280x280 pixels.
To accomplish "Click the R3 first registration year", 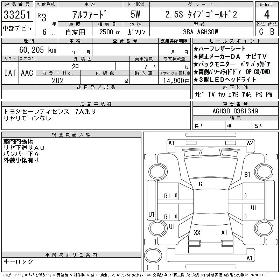I will click(42, 17).
